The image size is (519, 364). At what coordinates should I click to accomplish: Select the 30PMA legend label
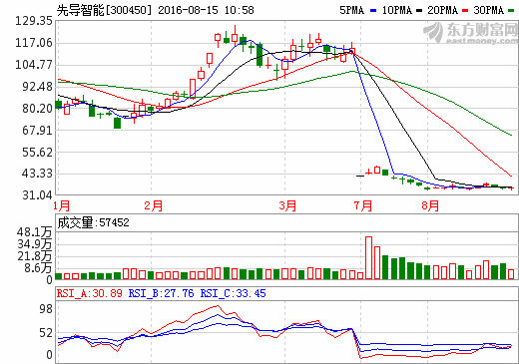tap(489, 10)
